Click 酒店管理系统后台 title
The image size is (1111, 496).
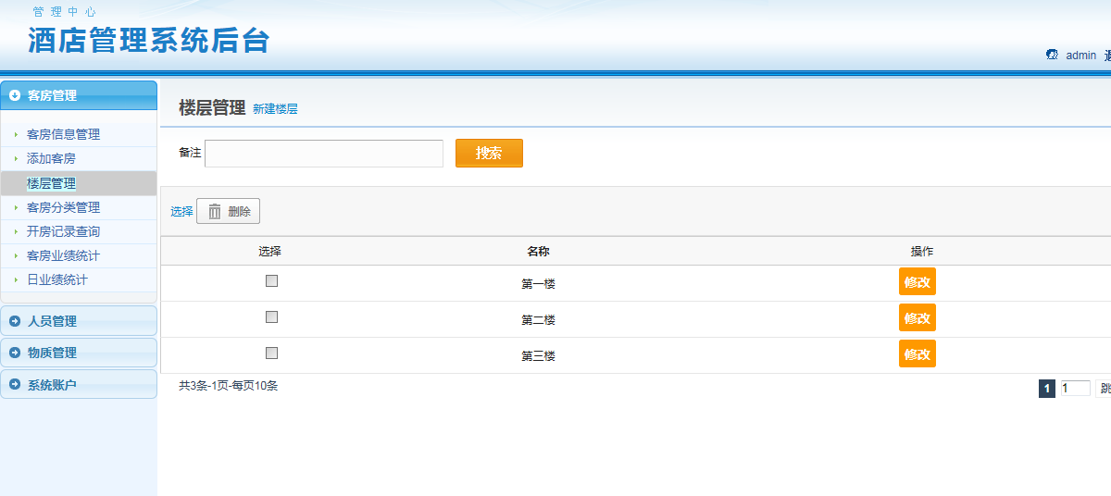coord(148,41)
